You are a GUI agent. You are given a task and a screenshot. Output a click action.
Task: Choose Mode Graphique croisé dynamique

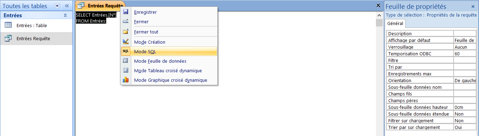[x=169, y=80]
